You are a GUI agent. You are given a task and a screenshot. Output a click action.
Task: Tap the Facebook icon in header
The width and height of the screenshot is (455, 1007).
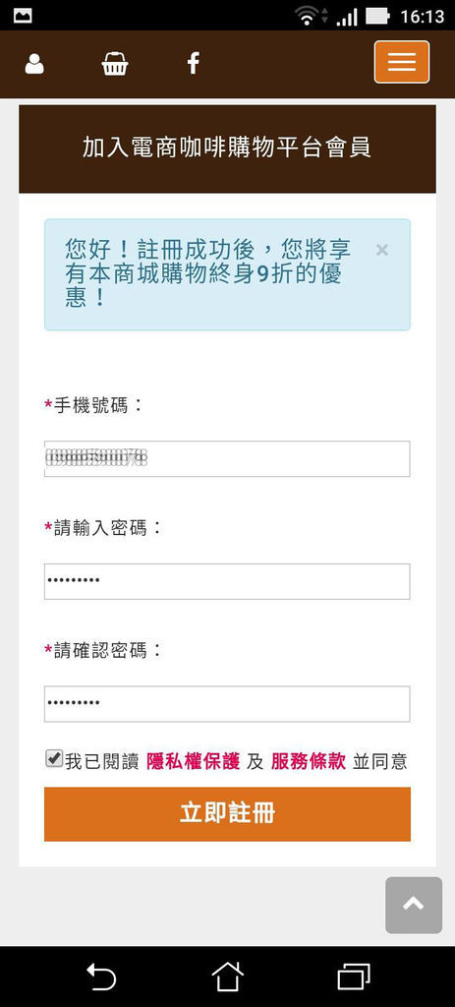(194, 63)
